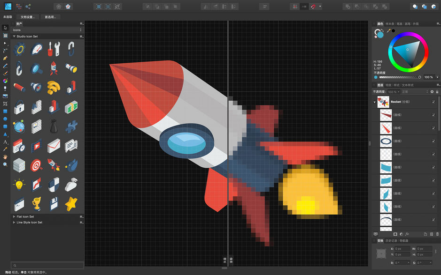Viewport: 441px width, 275px height.
Task: Click the Add Layer page icon
Action: tap(426, 234)
